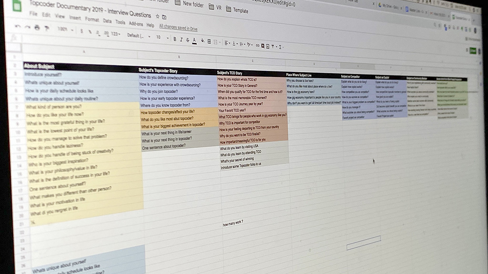Open the Default font family dropdown
Screen dimensions: 488x274
tap(139, 36)
